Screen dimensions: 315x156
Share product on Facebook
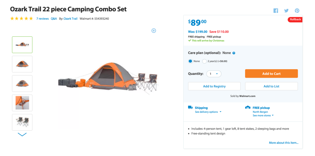tap(276, 11)
